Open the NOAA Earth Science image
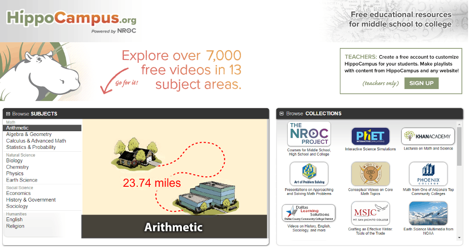This screenshot has height=249, width=469. pyautogui.click(x=428, y=213)
